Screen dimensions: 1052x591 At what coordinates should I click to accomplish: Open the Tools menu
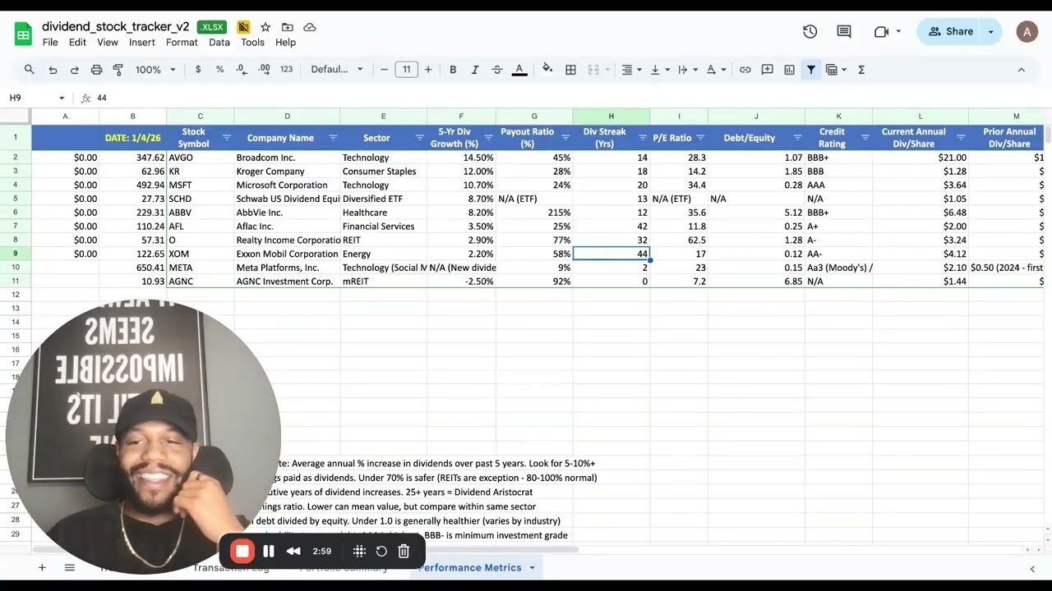click(x=252, y=42)
